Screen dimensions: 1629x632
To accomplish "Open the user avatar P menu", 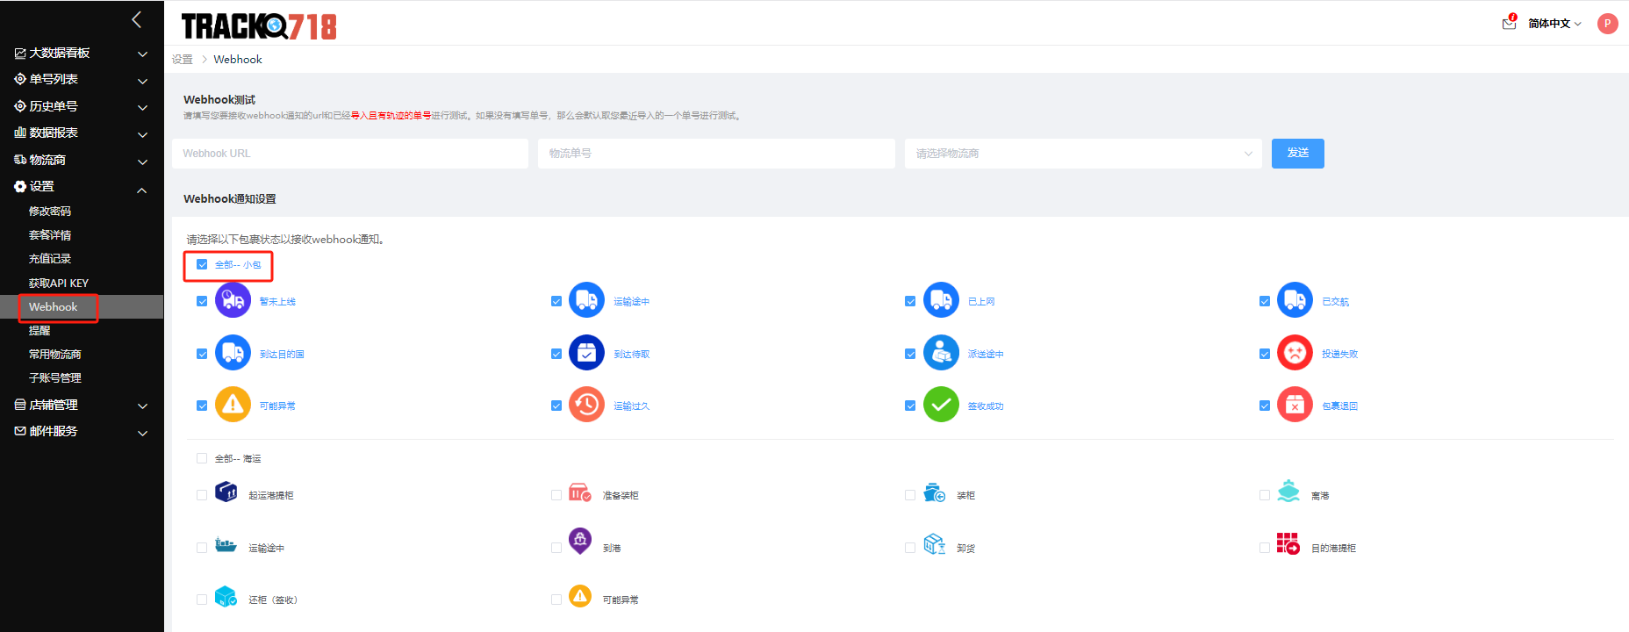I will tap(1608, 24).
